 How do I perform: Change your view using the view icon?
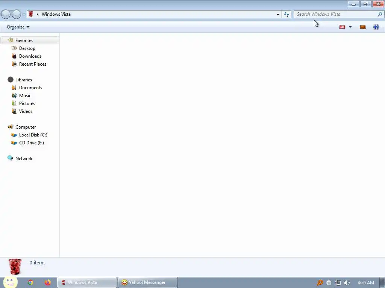click(x=342, y=27)
